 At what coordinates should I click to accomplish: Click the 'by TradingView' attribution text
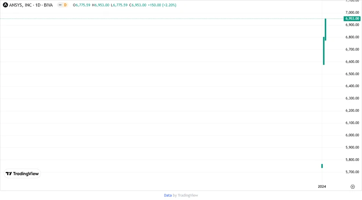pos(185,195)
